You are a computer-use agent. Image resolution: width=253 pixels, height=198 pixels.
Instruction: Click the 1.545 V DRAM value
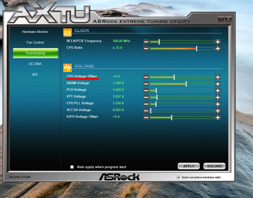118,83
